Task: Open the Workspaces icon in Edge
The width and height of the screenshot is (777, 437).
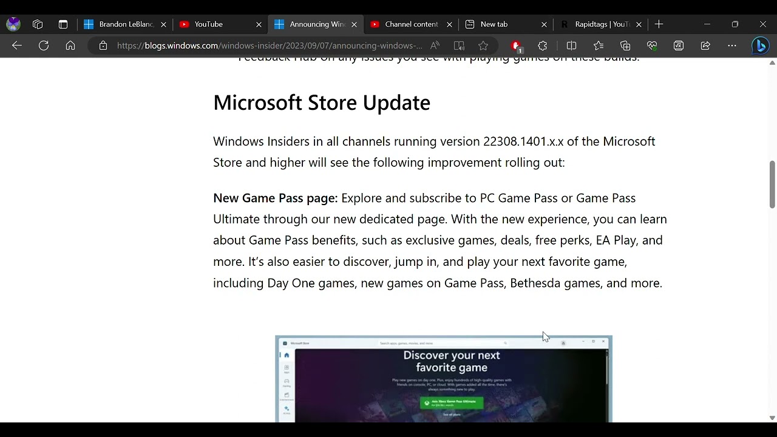Action: (38, 24)
